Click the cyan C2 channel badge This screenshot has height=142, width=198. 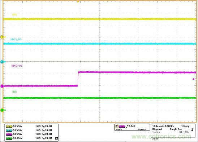9,130
